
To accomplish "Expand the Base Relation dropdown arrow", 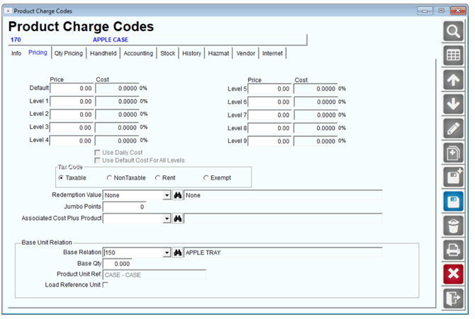I will pos(167,253).
